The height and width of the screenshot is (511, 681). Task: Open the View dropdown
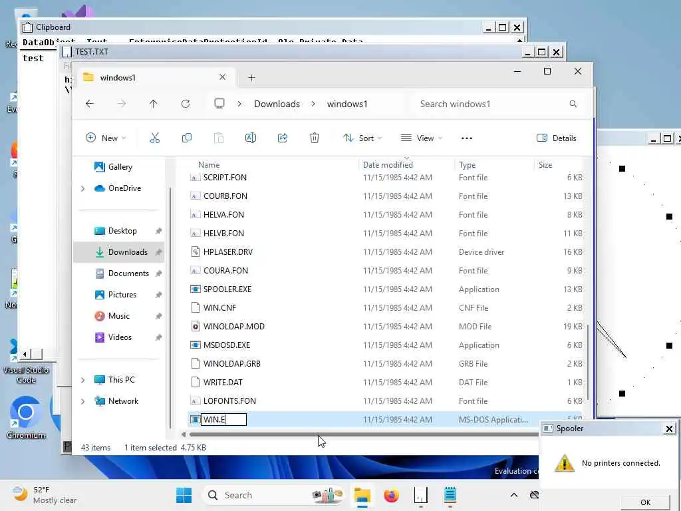point(421,138)
